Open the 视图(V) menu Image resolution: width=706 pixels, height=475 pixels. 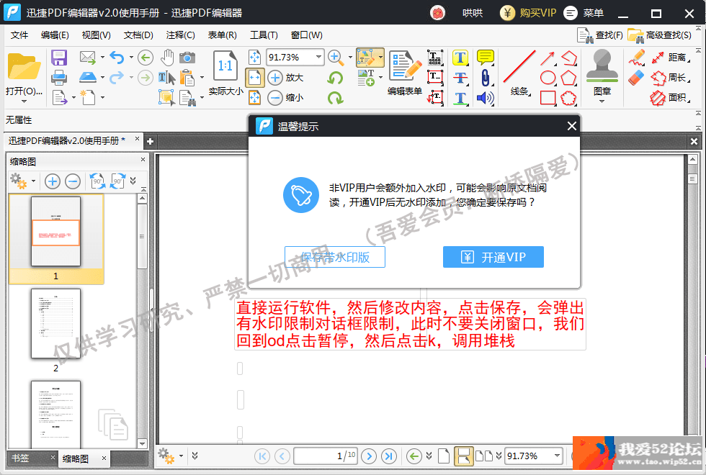click(97, 35)
